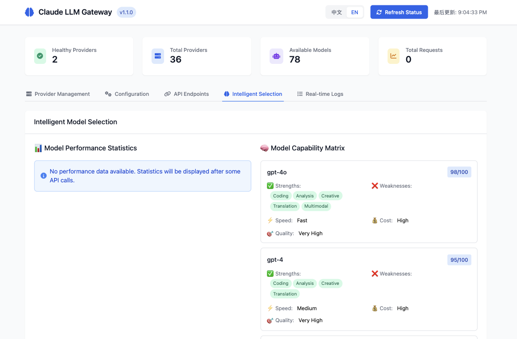
Task: Click the gpt-4o Cost value High
Action: pyautogui.click(x=403, y=221)
